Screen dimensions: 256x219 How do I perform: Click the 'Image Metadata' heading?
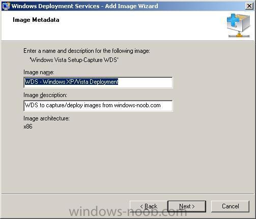(x=36, y=20)
